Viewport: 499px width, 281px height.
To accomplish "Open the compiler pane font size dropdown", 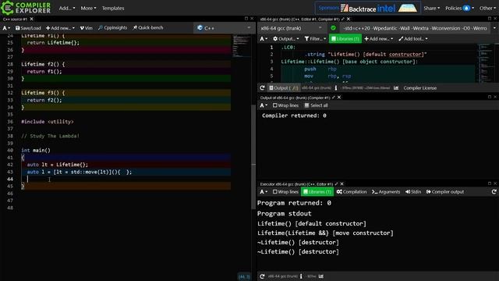I will tap(264, 39).
